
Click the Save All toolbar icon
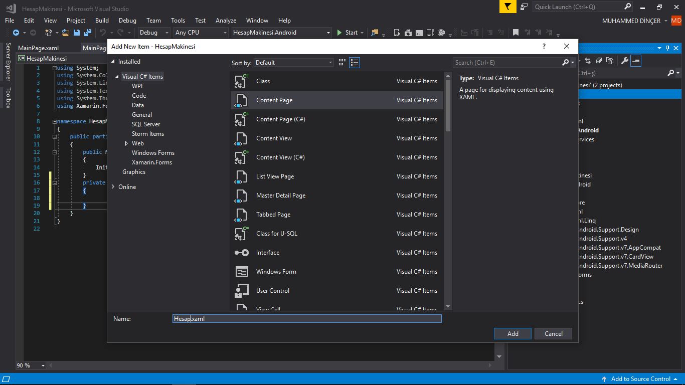click(87, 33)
